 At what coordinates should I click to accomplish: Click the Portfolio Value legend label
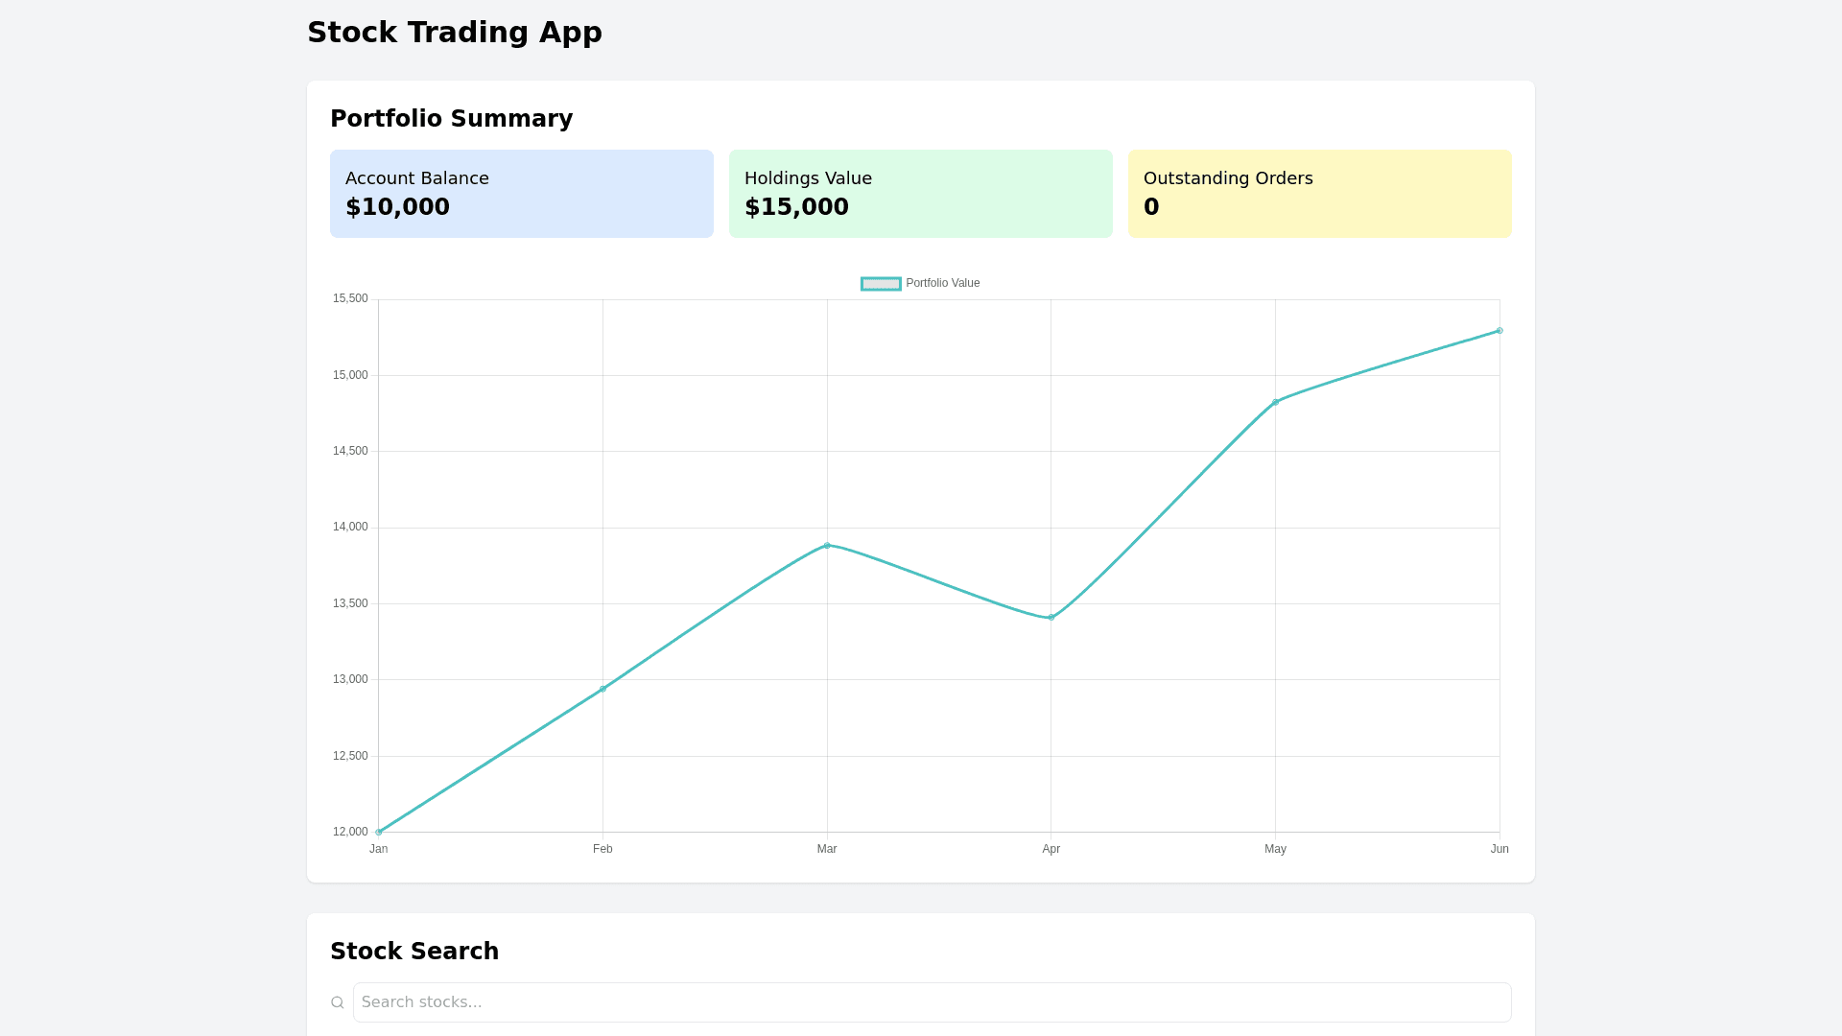(x=942, y=283)
